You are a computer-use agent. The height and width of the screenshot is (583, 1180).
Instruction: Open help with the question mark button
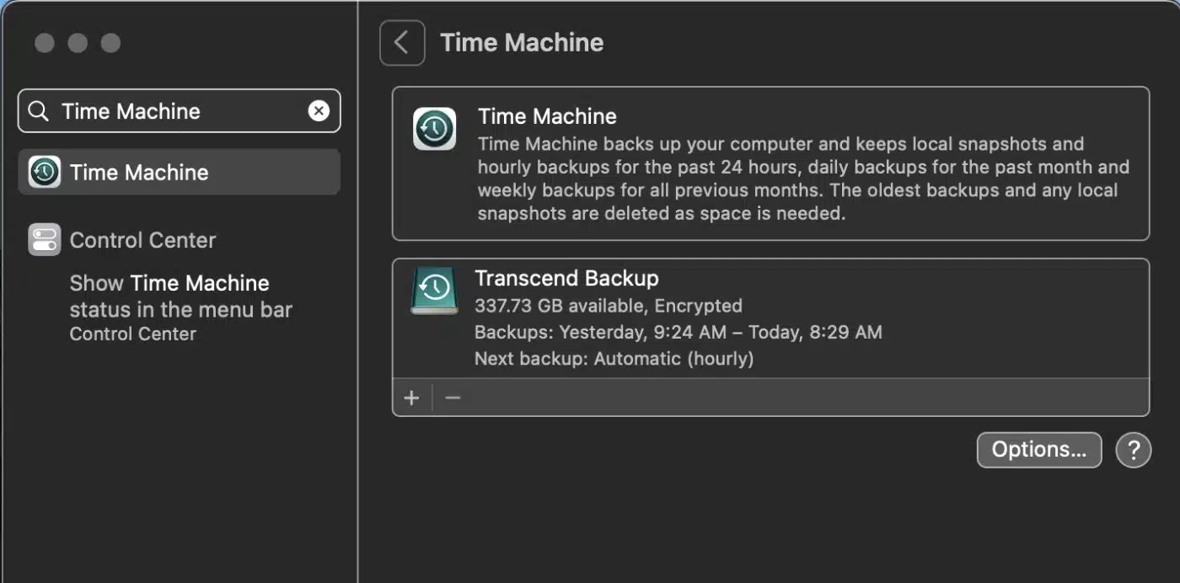point(1133,450)
